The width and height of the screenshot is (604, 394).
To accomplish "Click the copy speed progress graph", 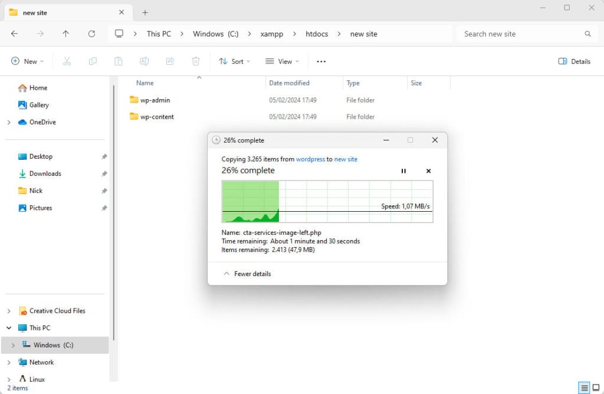I will [x=327, y=201].
